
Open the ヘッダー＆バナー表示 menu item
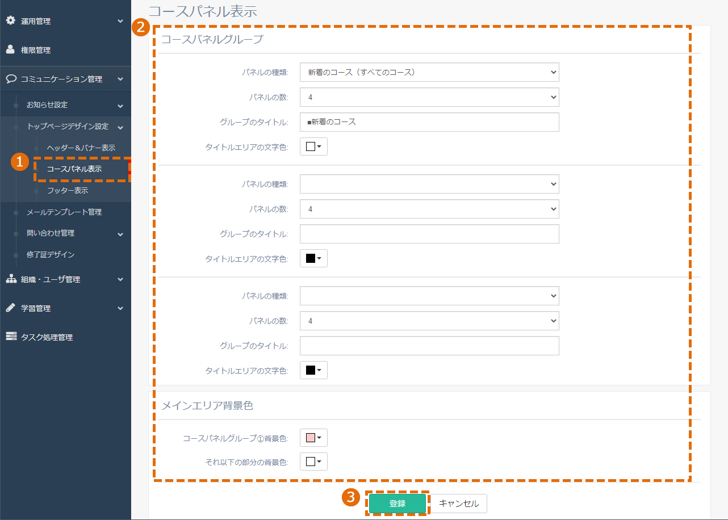pos(81,148)
